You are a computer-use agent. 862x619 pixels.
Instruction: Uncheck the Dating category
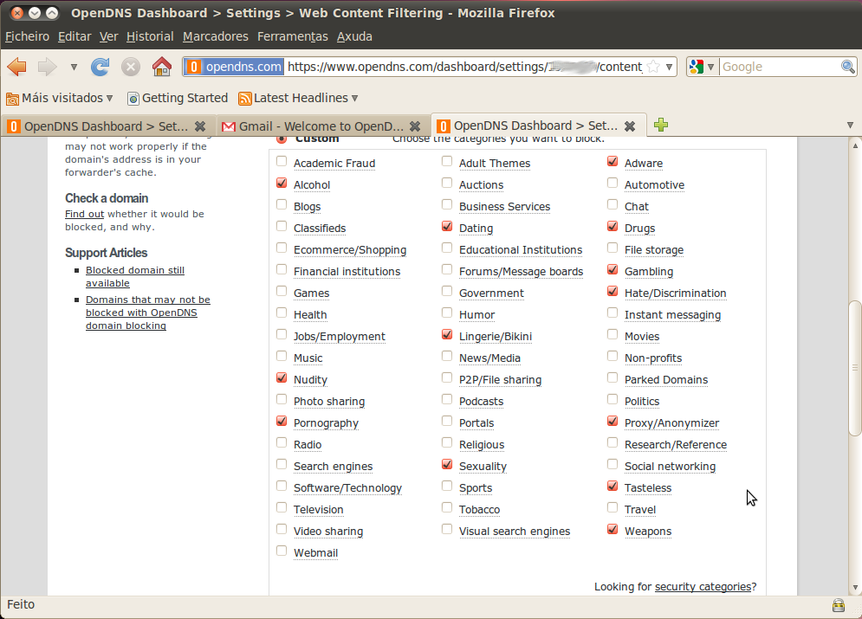[447, 226]
